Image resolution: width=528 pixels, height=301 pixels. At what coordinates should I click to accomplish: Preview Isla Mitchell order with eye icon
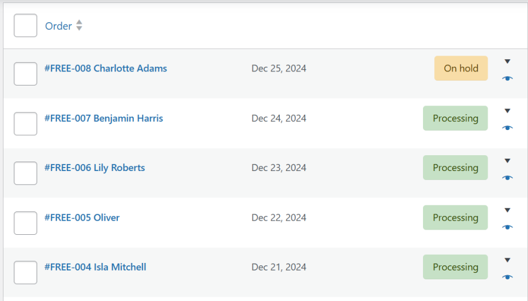pyautogui.click(x=507, y=277)
